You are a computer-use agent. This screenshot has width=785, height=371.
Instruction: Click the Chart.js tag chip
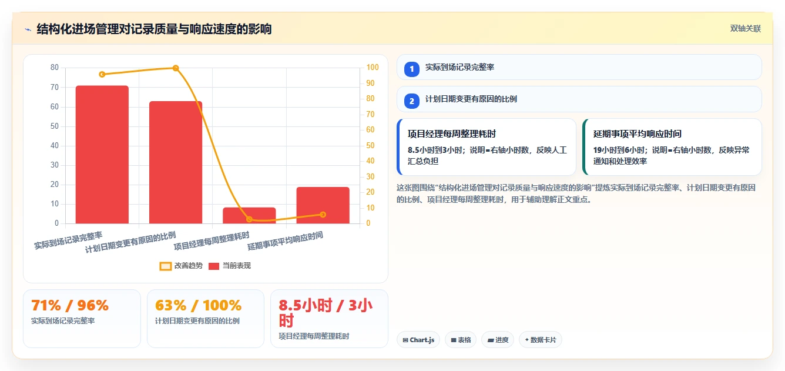point(418,340)
